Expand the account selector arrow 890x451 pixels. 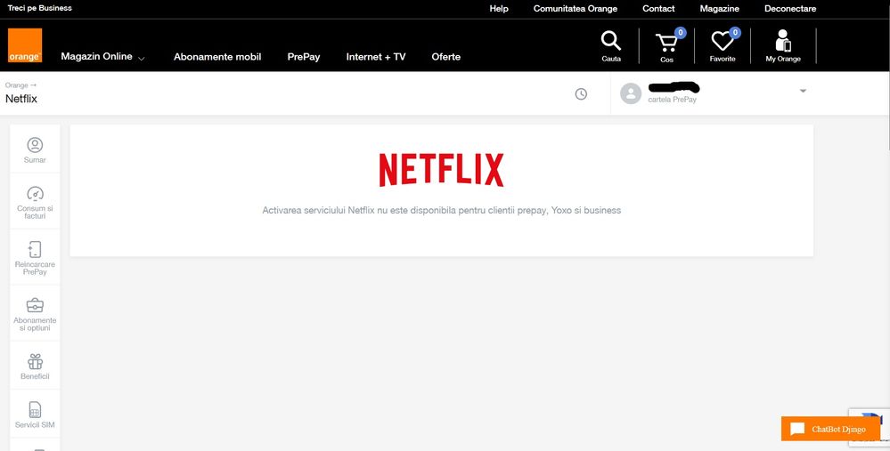[803, 92]
